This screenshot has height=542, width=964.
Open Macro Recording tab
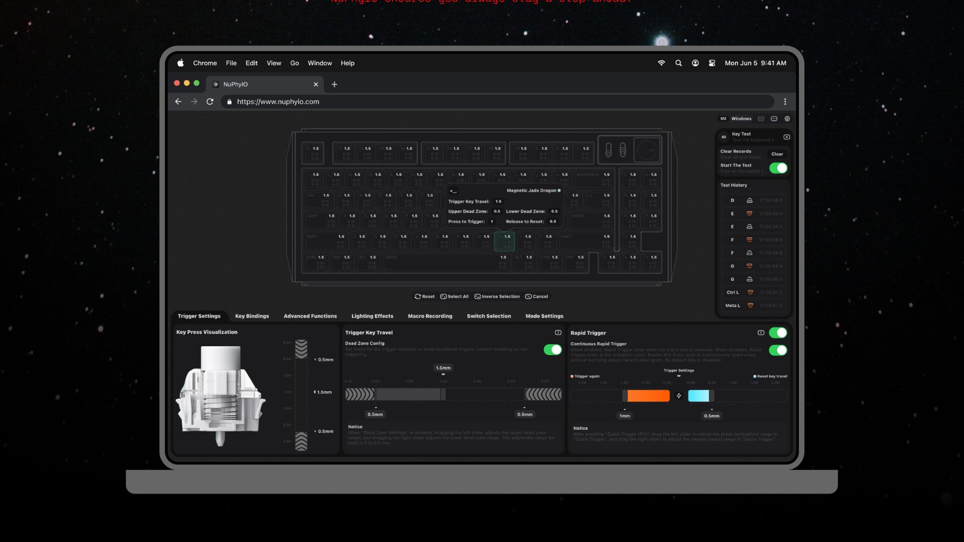click(430, 316)
